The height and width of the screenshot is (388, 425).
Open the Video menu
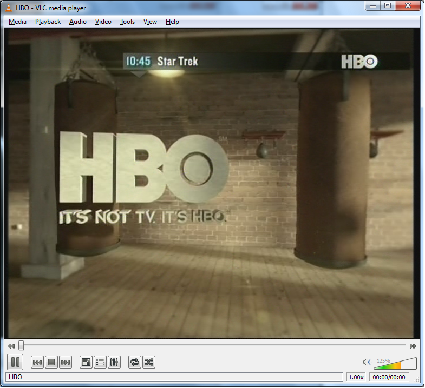click(x=103, y=22)
